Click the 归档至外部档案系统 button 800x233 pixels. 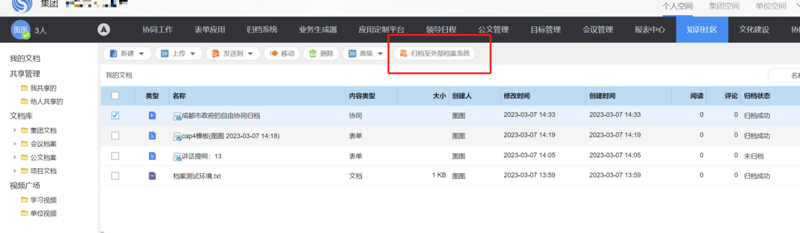click(434, 54)
